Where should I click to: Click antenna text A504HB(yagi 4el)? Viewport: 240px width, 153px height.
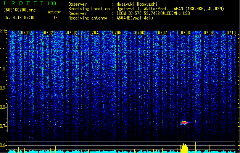pyautogui.click(x=135, y=18)
